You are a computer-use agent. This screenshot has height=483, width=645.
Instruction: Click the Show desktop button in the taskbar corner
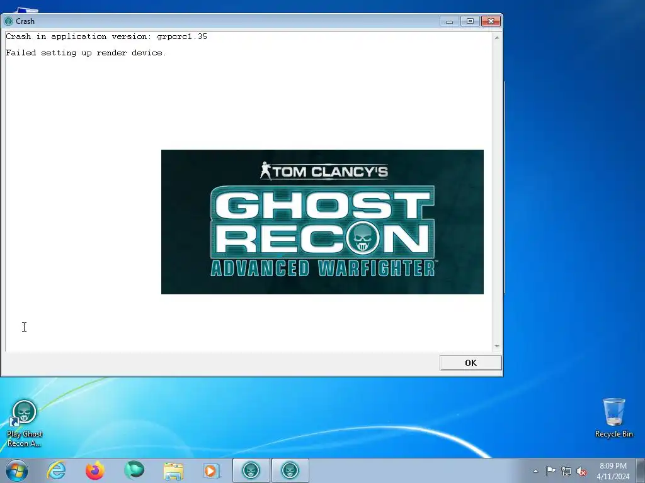641,470
